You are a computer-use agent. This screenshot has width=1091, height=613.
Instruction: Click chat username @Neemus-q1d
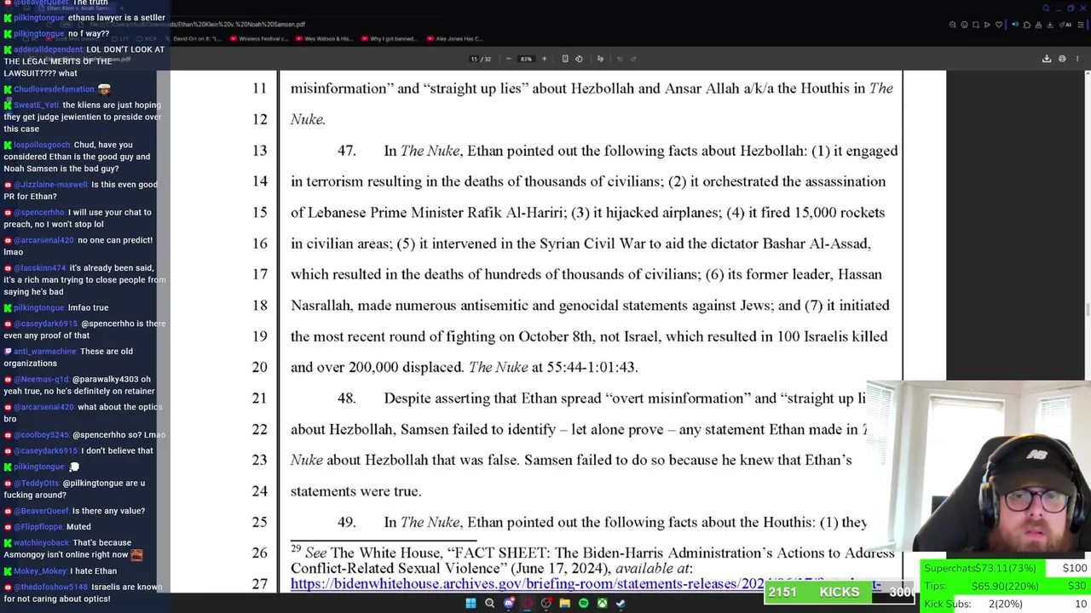click(41, 379)
